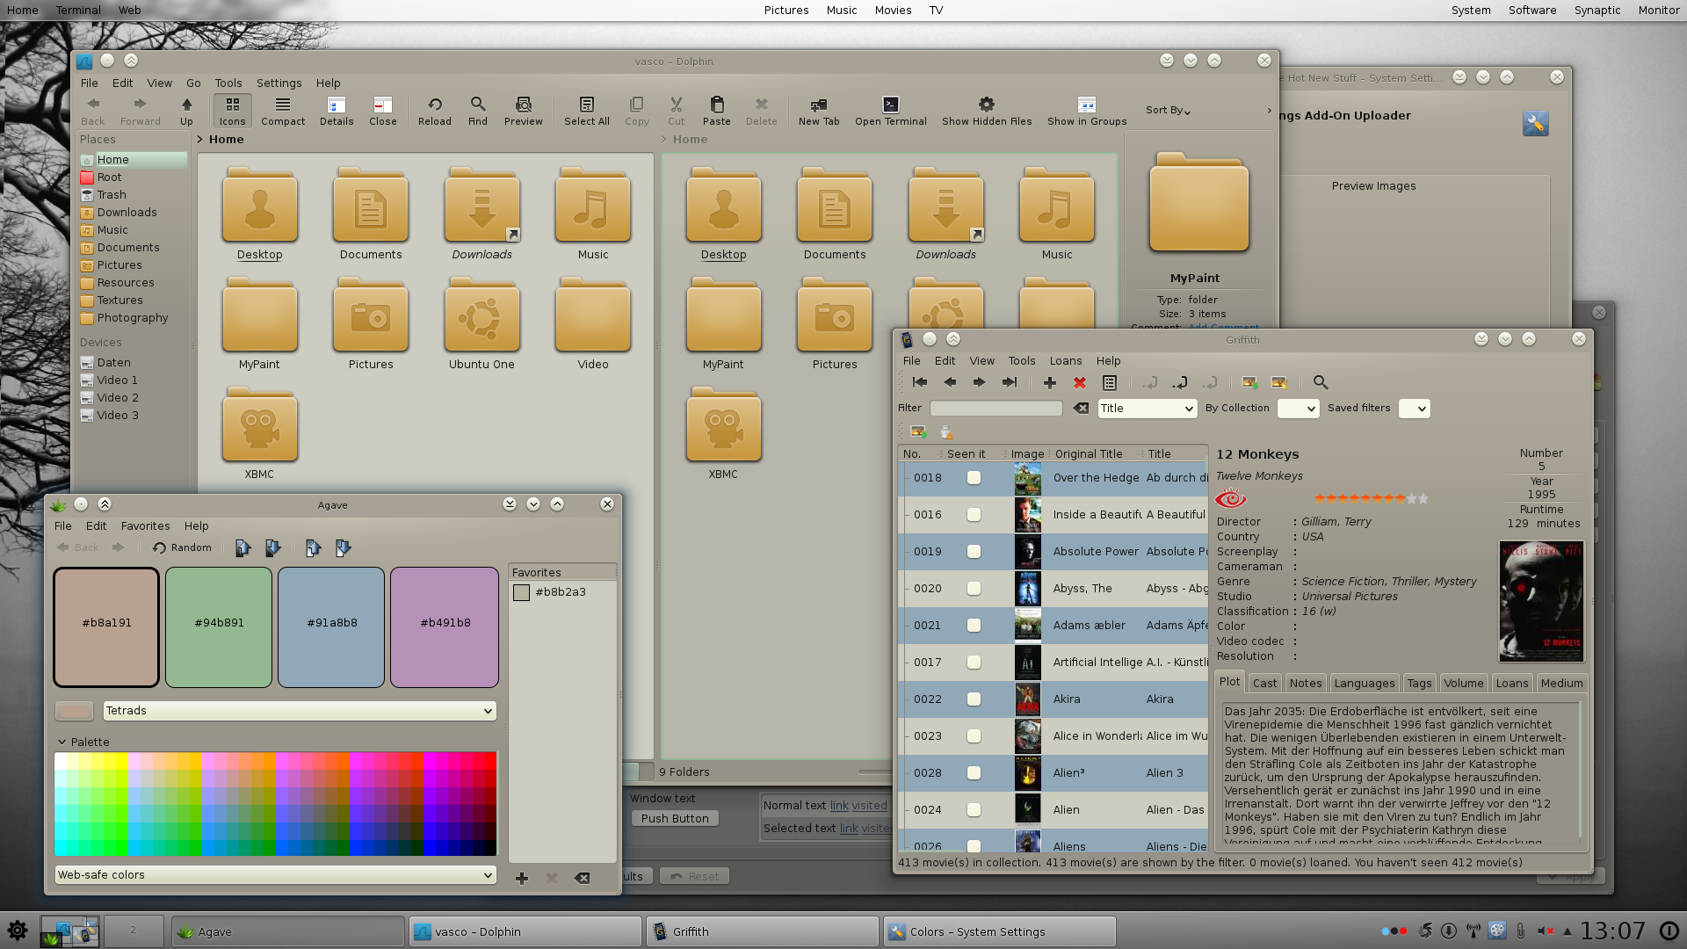Screen dimensions: 1687x949
Task: Jump to last movie in Griffith toolbar
Action: click(1010, 383)
